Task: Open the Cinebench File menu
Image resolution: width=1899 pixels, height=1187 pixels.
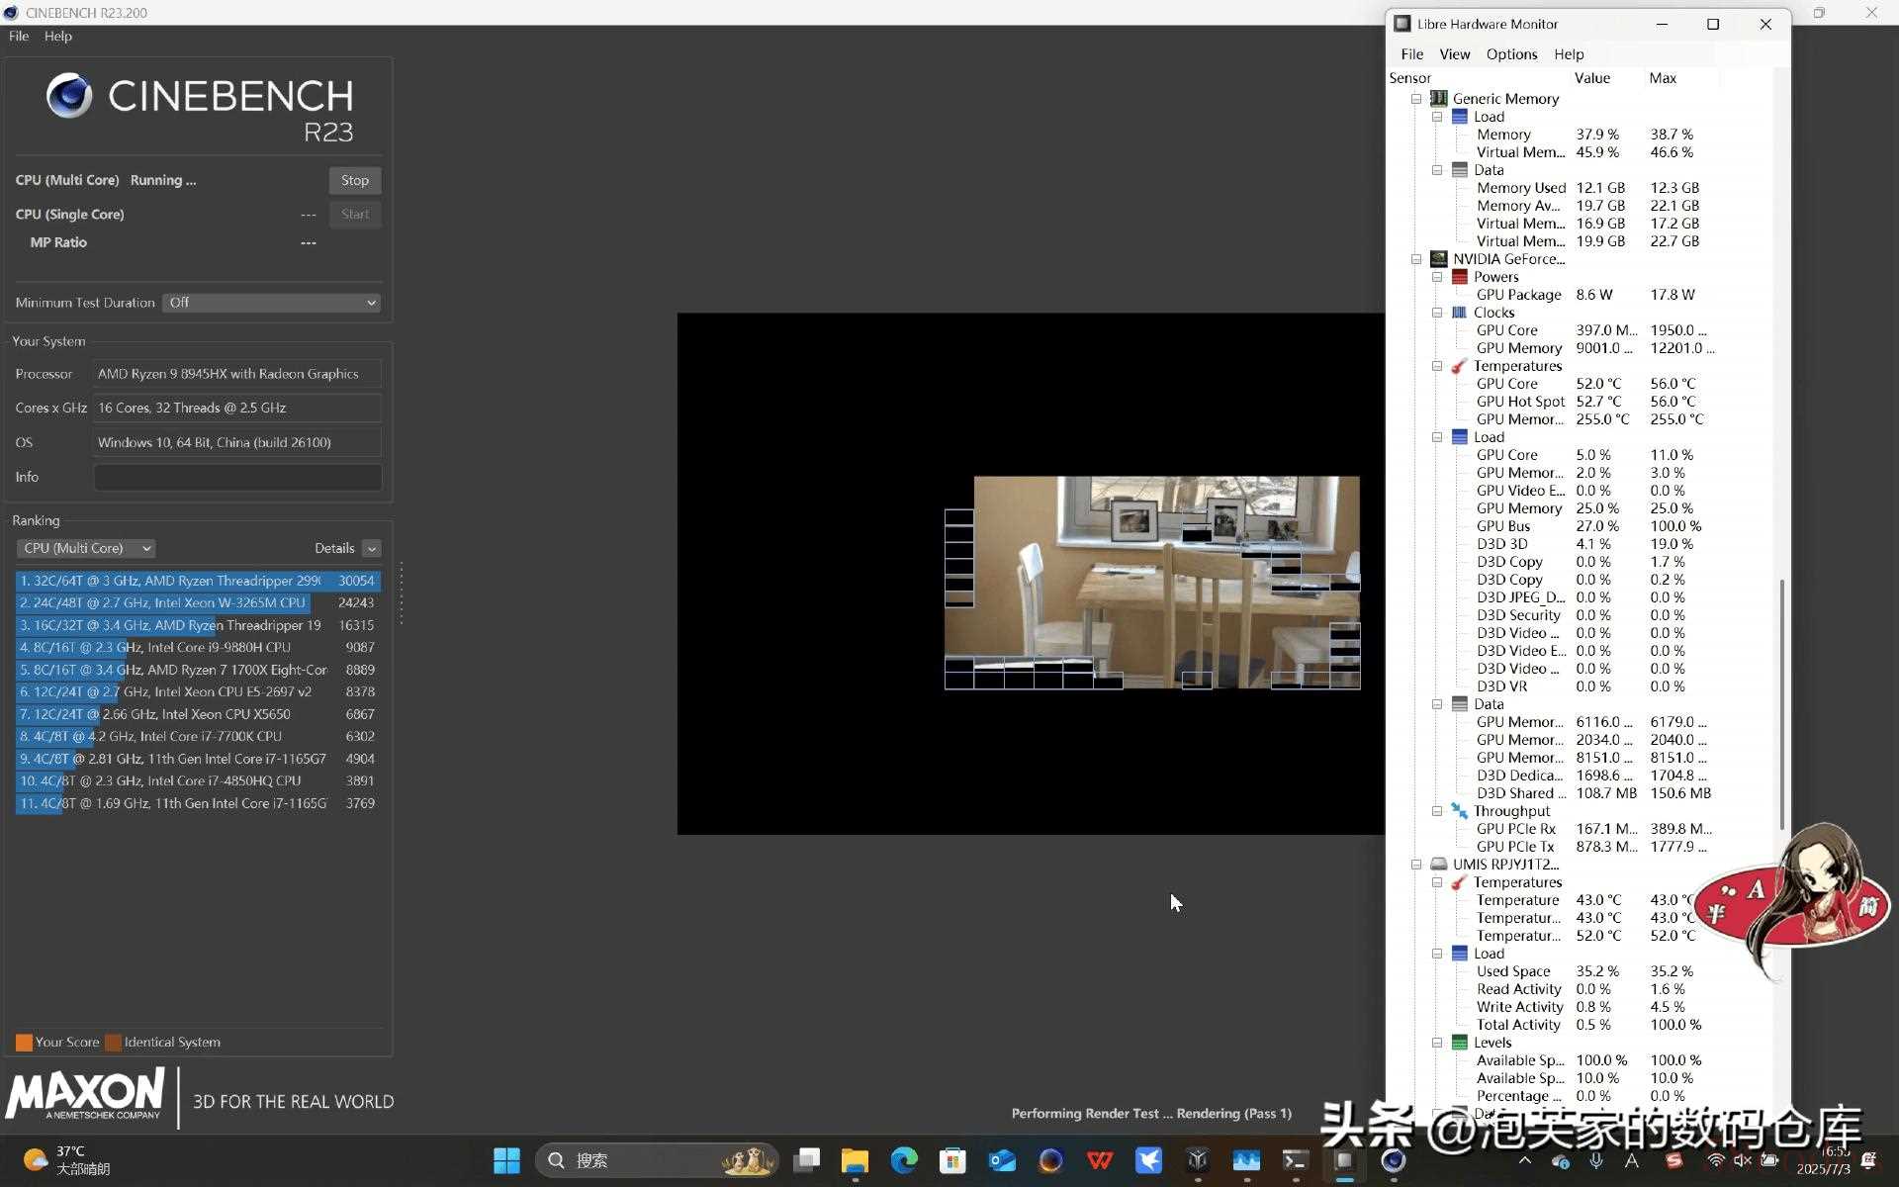Action: coord(19,36)
